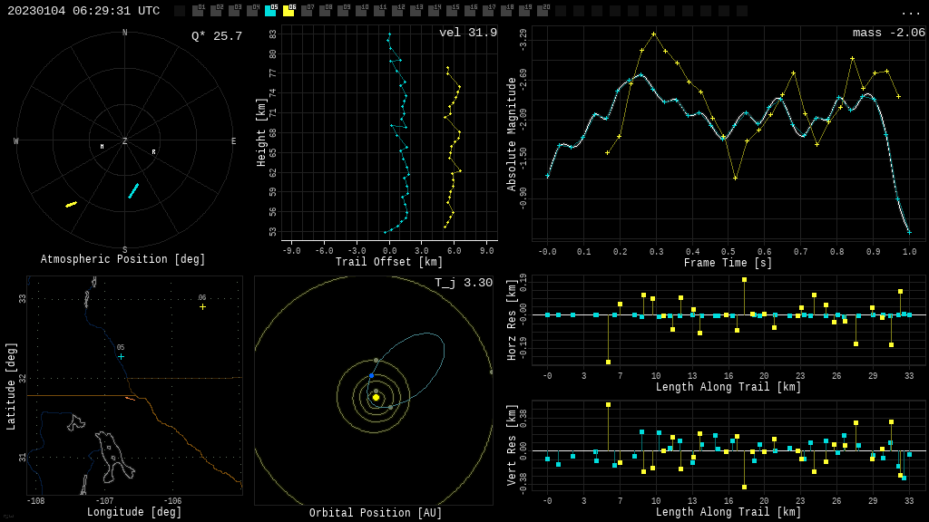Click the Q* 25.7 convergence angle label
This screenshot has width=929, height=522.
(216, 36)
